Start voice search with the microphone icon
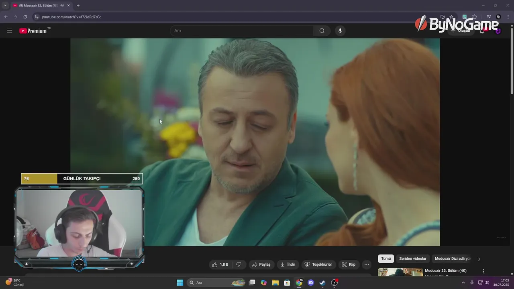The height and width of the screenshot is (289, 514). 340,31
